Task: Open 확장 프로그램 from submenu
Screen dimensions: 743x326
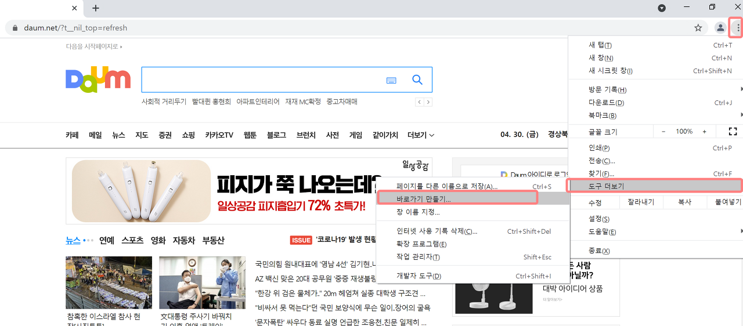Action: pyautogui.click(x=473, y=244)
